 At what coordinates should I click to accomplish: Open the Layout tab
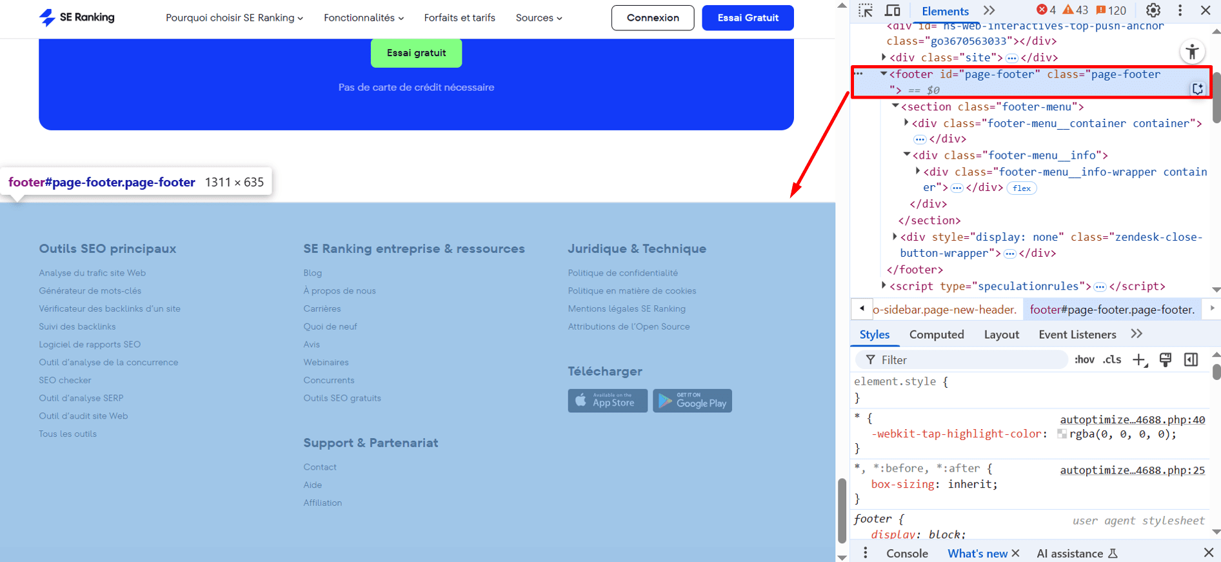[1001, 334]
